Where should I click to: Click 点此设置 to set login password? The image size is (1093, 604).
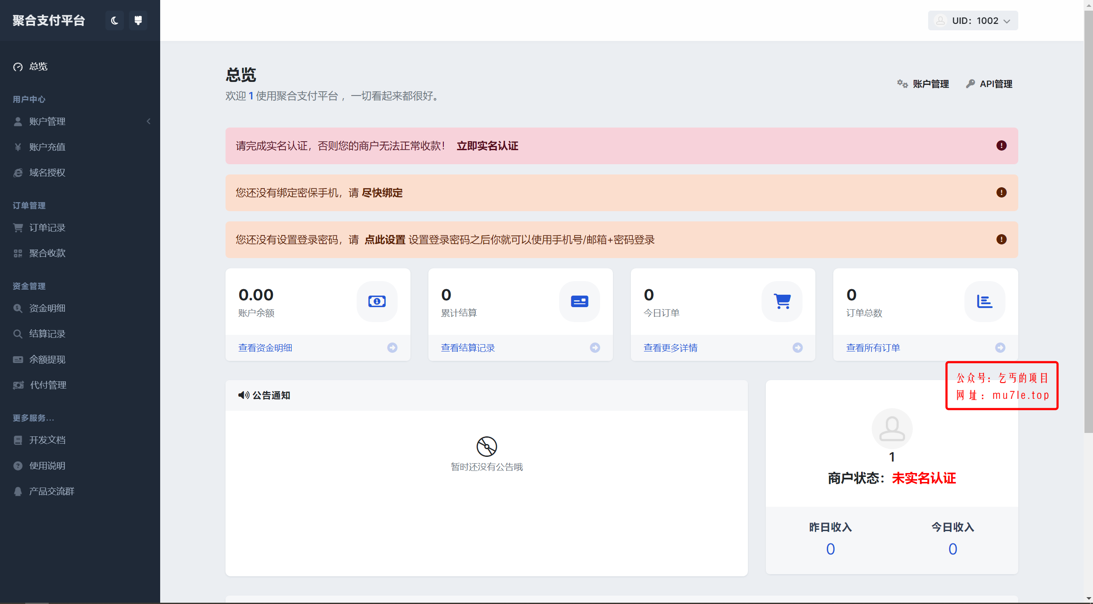[x=385, y=240]
